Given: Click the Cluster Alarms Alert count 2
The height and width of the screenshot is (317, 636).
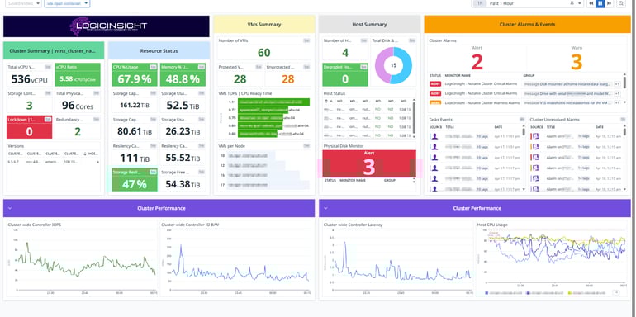Looking at the screenshot, I should (477, 63).
